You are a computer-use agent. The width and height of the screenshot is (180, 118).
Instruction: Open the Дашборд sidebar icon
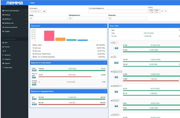tap(3, 15)
